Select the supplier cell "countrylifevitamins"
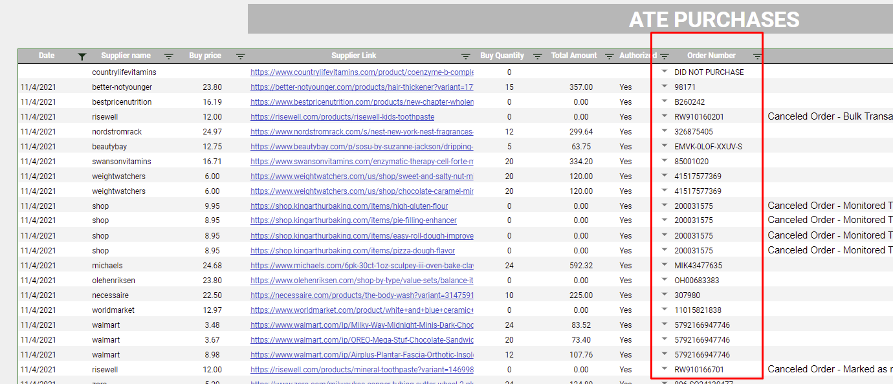The height and width of the screenshot is (384, 893). [x=124, y=72]
